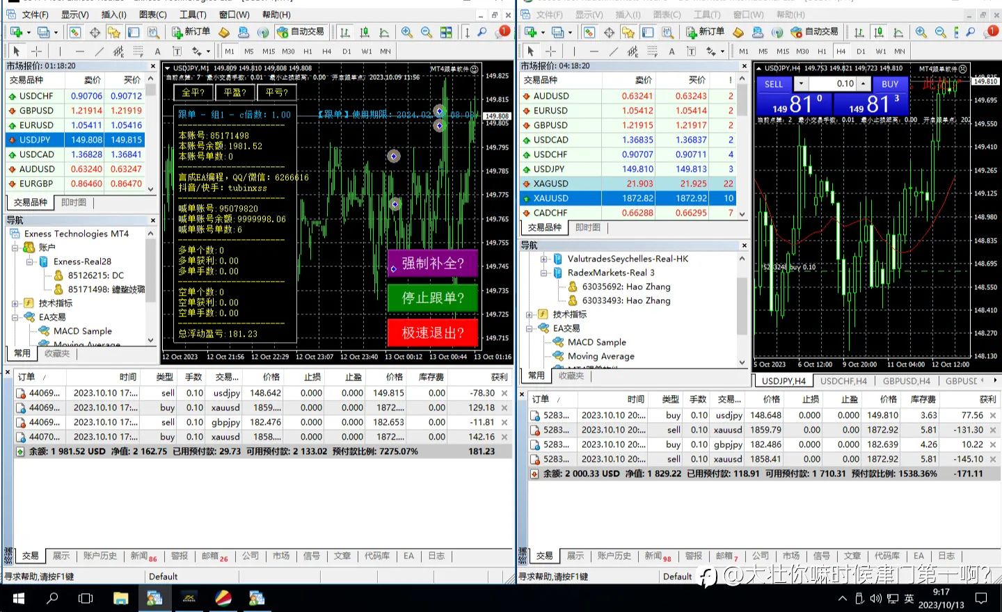
Task: Zoom out chart icon in left window
Action: click(x=427, y=32)
